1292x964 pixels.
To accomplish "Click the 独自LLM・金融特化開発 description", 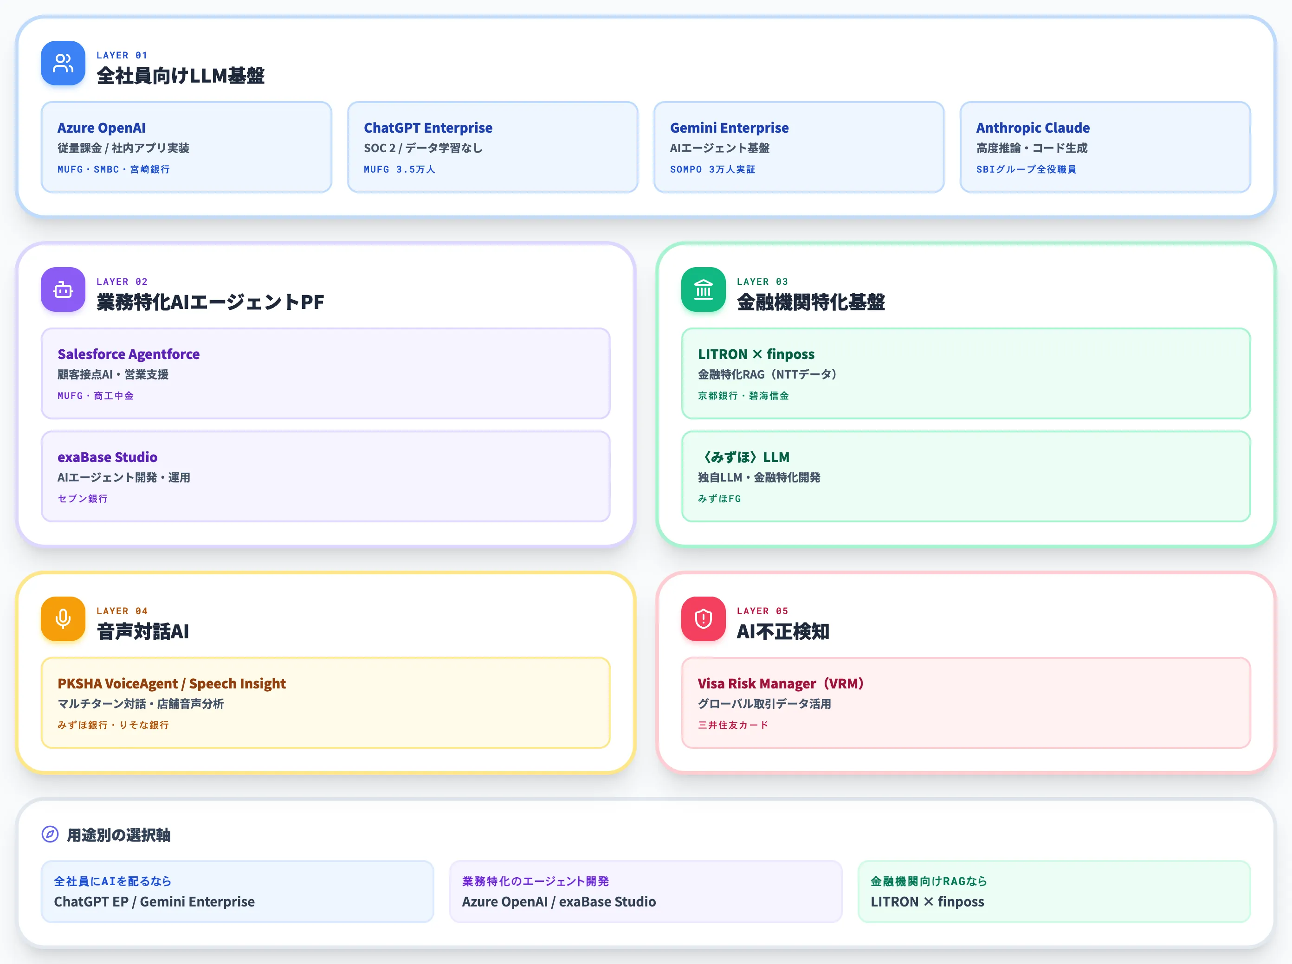I will pyautogui.click(x=759, y=477).
